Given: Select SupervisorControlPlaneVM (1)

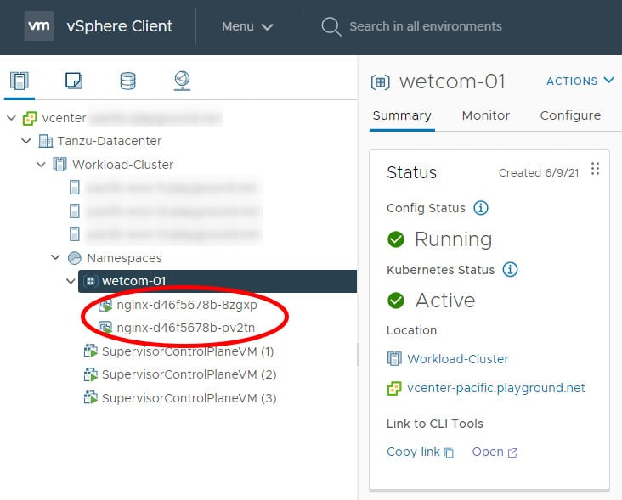Looking at the screenshot, I should pyautogui.click(x=188, y=351).
